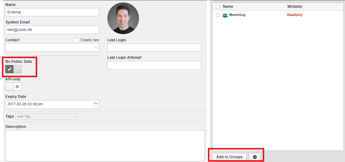This screenshot has height=162, width=345.
Task: Toggle the API-only switch
Action: (13, 87)
